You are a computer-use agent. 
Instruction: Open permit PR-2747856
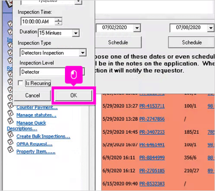pos(152,119)
